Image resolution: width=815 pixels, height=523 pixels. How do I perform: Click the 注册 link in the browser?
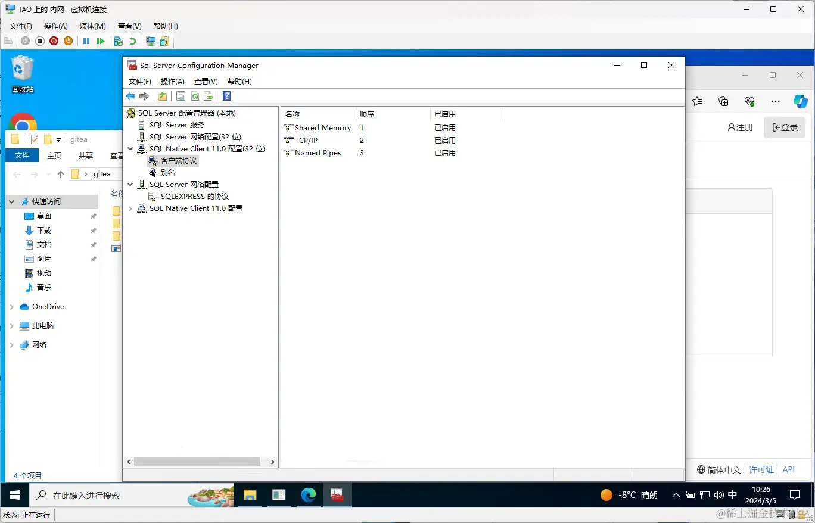click(741, 127)
